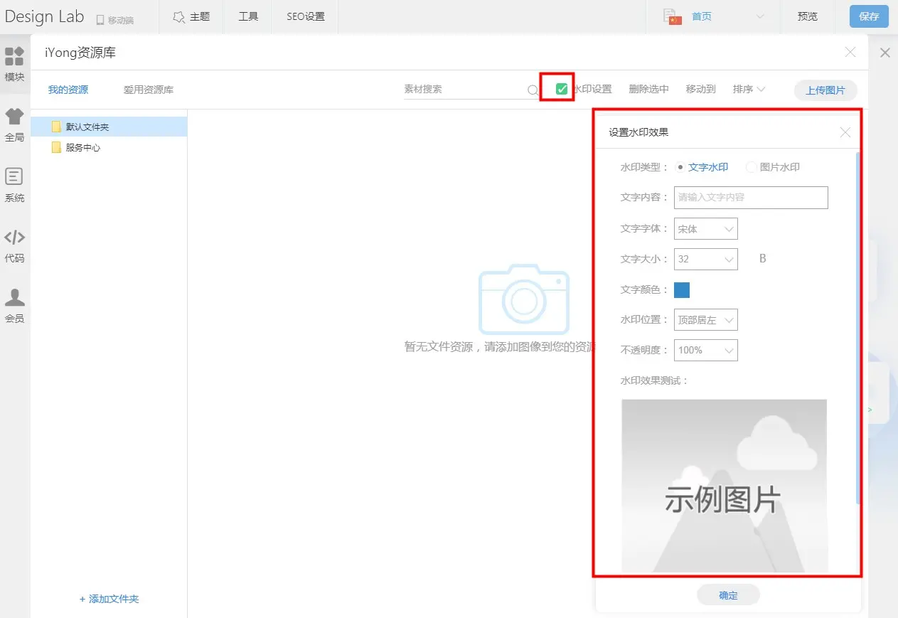Open the 文字字体 font dropdown

pyautogui.click(x=705, y=229)
